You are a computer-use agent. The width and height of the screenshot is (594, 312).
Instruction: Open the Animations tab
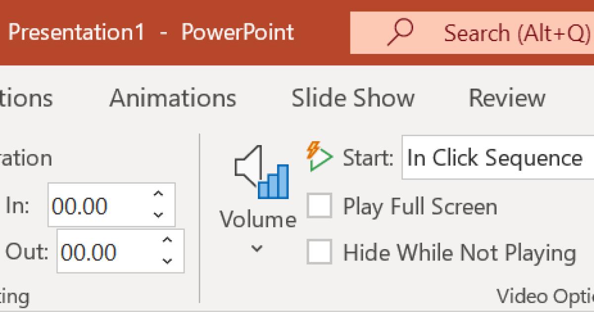173,98
